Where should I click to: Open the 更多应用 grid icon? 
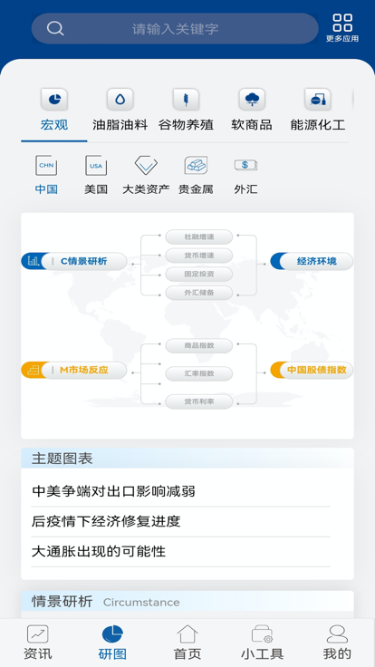tap(342, 23)
